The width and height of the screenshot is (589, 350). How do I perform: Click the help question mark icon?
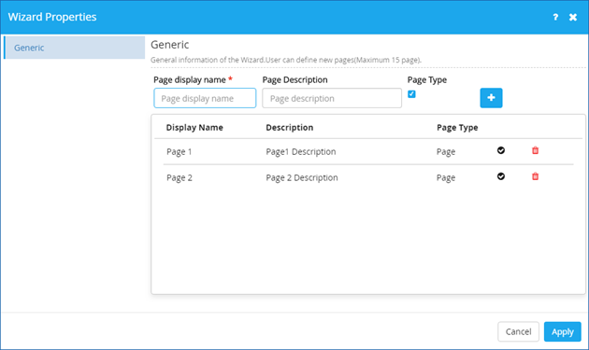point(555,17)
